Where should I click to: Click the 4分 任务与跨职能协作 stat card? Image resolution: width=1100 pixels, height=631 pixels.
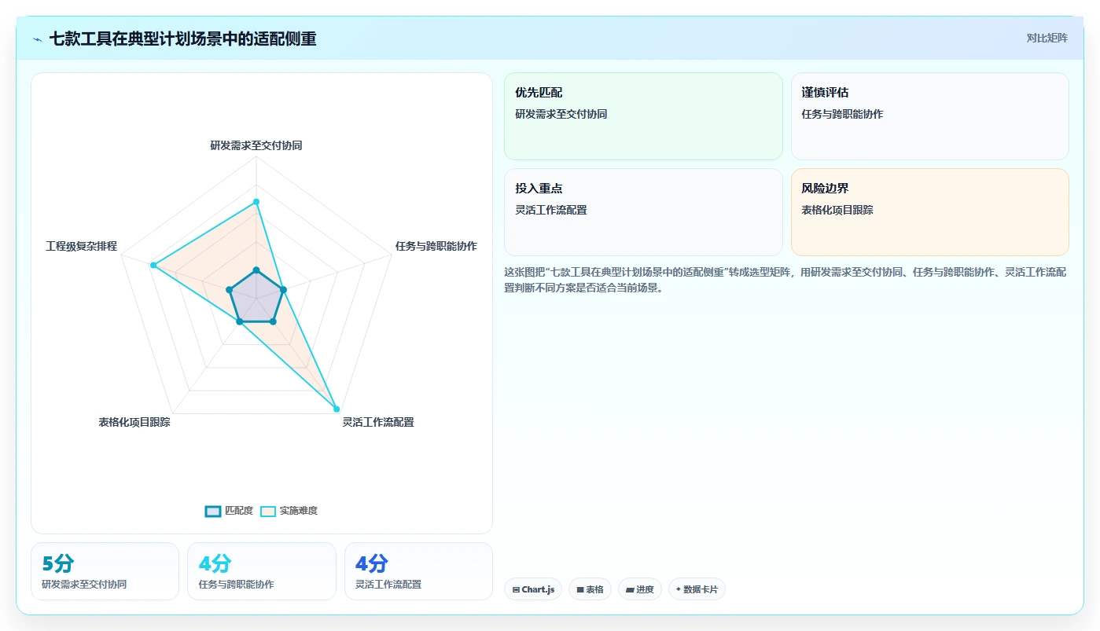pyautogui.click(x=262, y=571)
